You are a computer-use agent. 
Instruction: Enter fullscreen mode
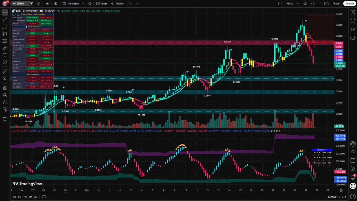coord(320,4)
